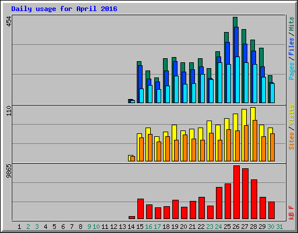Click the yellow Visits bar for day 14
Viewport: 298px width, 233px height.
129,158
